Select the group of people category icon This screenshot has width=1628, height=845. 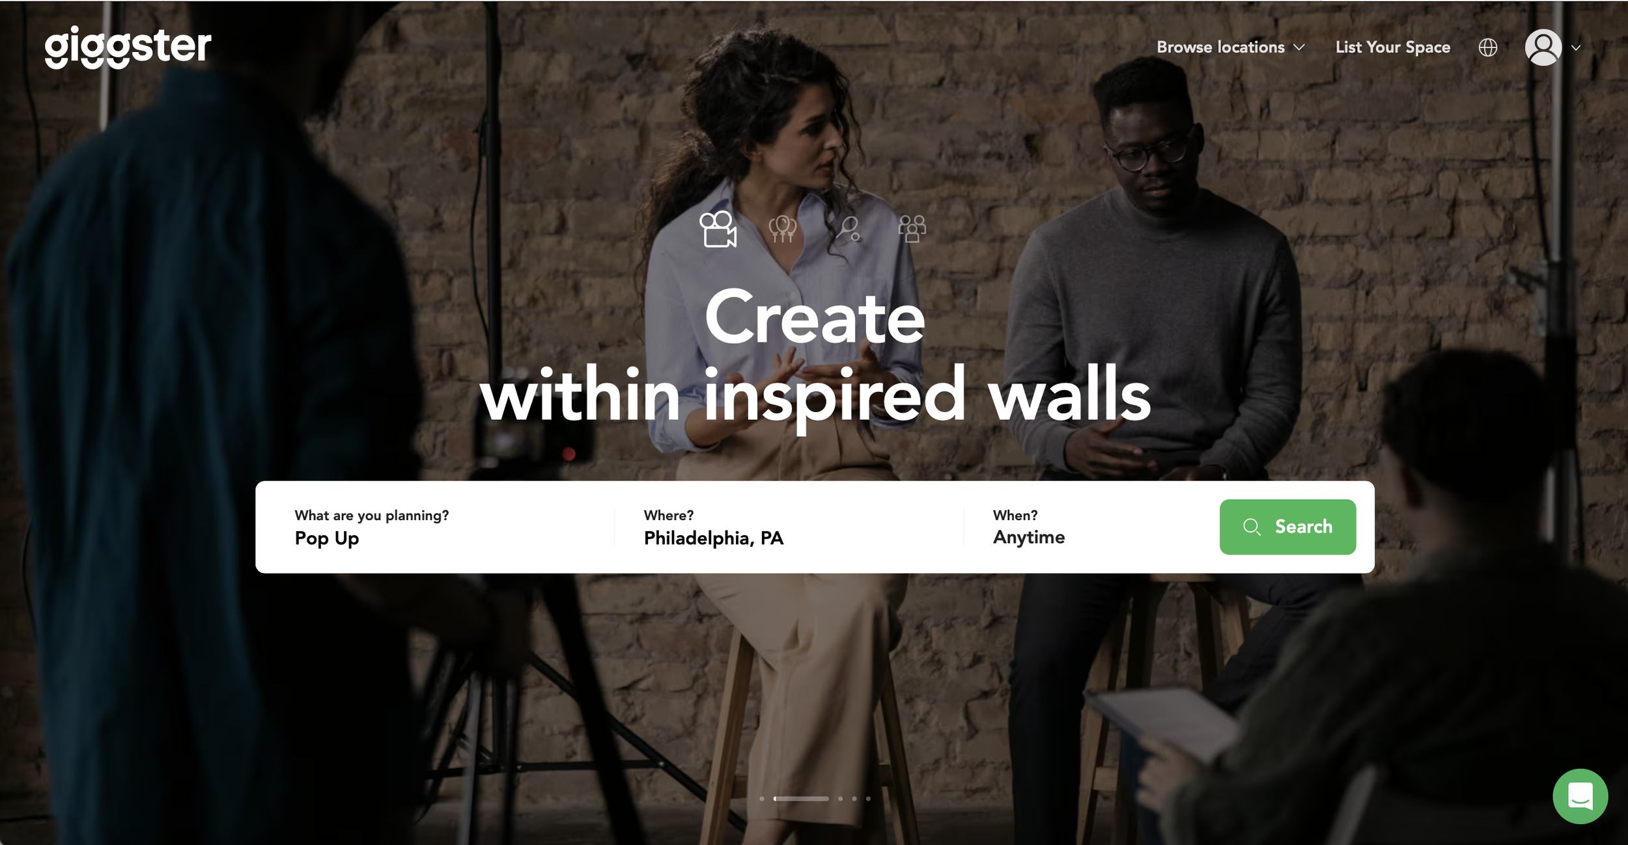click(912, 229)
